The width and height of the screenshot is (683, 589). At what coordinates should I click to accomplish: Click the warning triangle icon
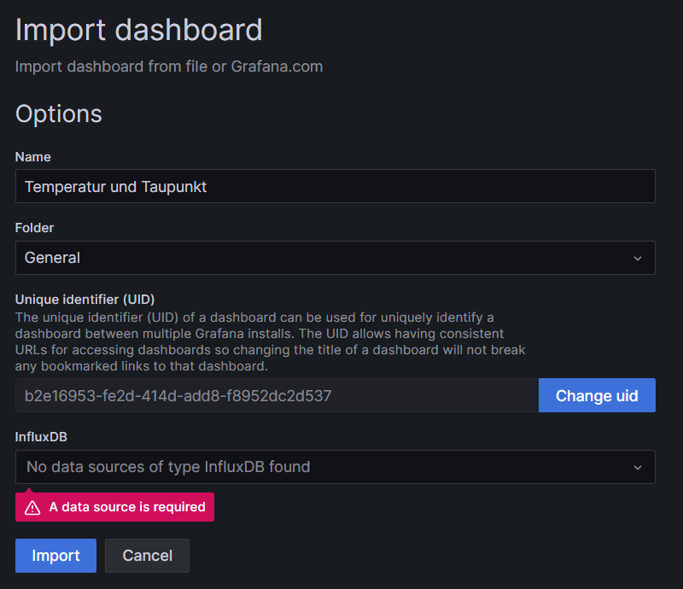(32, 508)
